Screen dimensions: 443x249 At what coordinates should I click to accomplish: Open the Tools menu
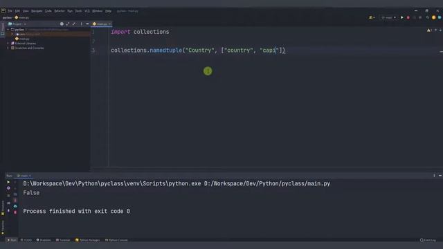coord(78,11)
